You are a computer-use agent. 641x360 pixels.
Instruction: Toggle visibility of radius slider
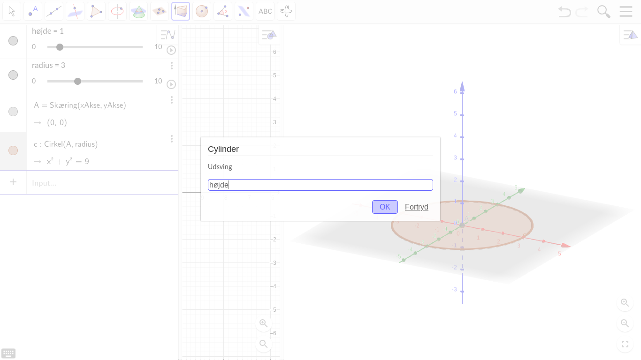[x=13, y=75]
